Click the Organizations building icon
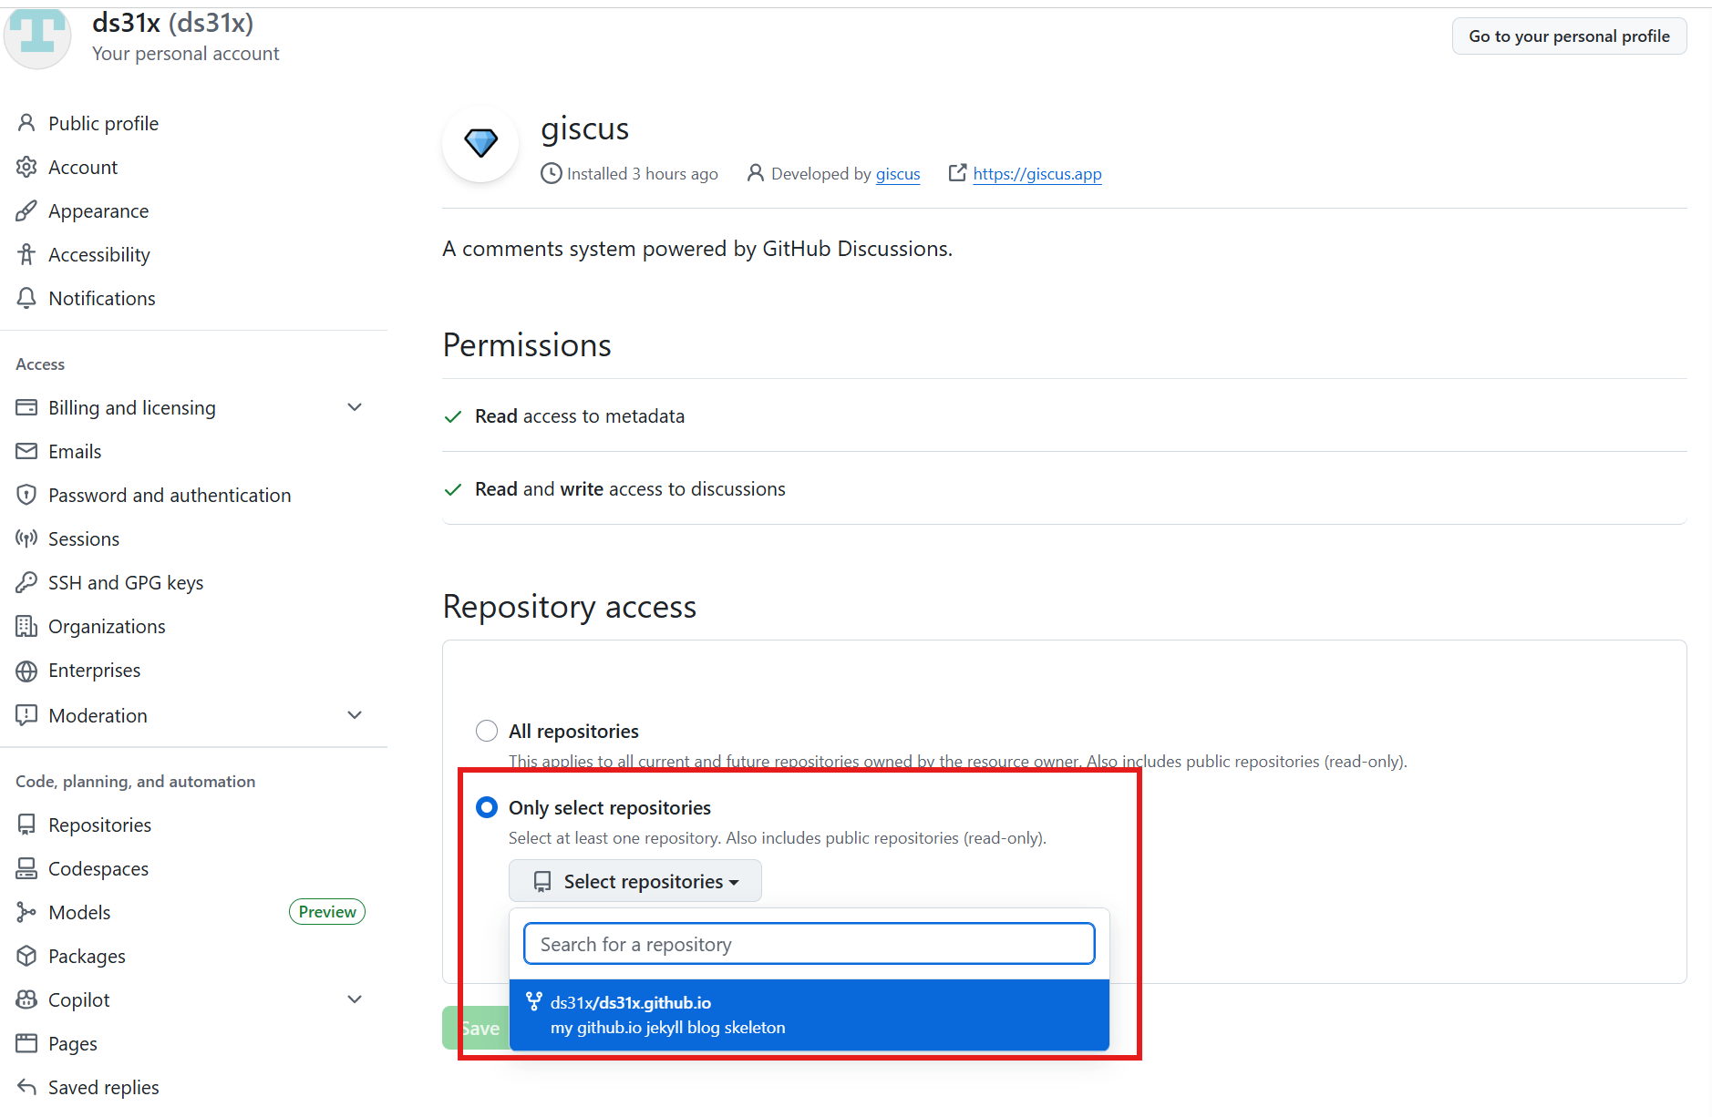The width and height of the screenshot is (1712, 1117). coord(26,626)
